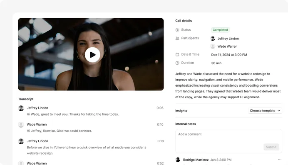Image resolution: width=288 pixels, height=165 pixels.
Task: Click the Participants people icon
Action: (x=177, y=38)
